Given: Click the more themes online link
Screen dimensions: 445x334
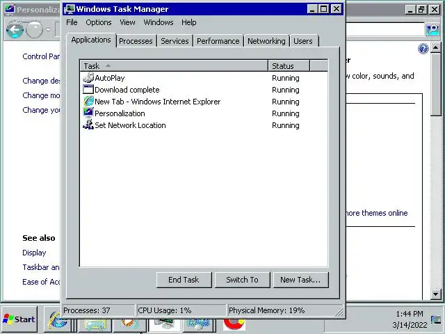Looking at the screenshot, I should coord(377,213).
